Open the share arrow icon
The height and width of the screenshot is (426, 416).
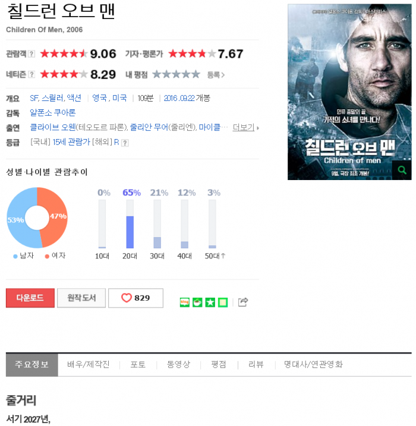[243, 302]
